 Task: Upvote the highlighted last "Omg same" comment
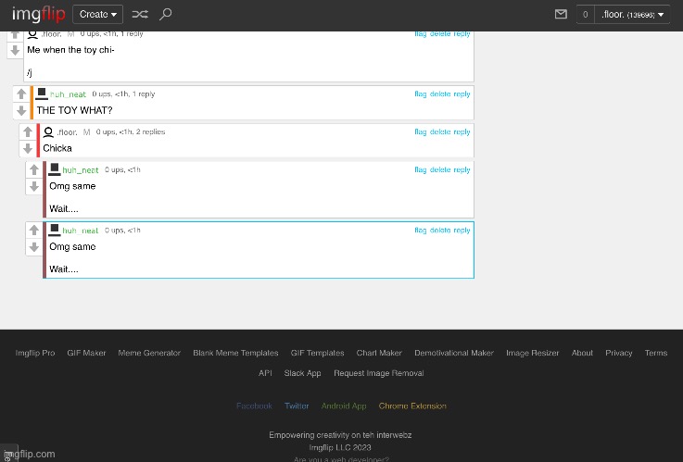coord(34,231)
